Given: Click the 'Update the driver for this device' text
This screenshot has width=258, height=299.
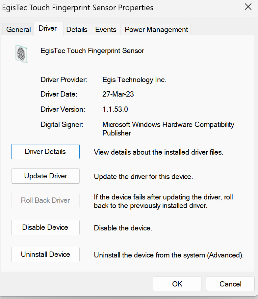Looking at the screenshot, I should [143, 177].
